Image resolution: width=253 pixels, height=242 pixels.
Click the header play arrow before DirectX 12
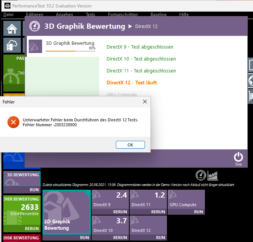[130, 27]
